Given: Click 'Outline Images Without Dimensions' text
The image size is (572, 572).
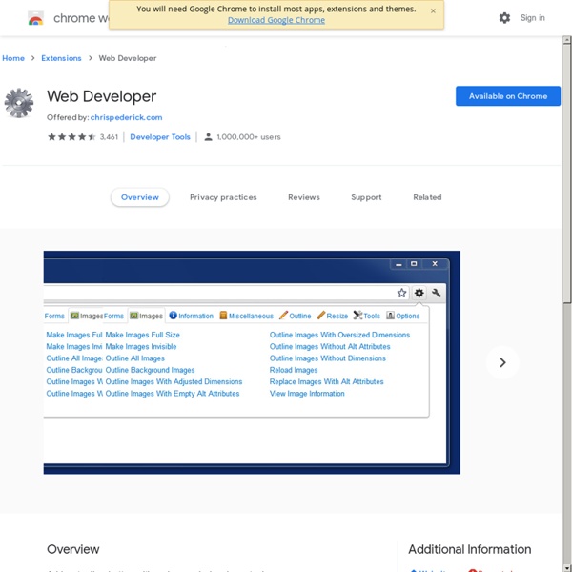Looking at the screenshot, I should 328,358.
